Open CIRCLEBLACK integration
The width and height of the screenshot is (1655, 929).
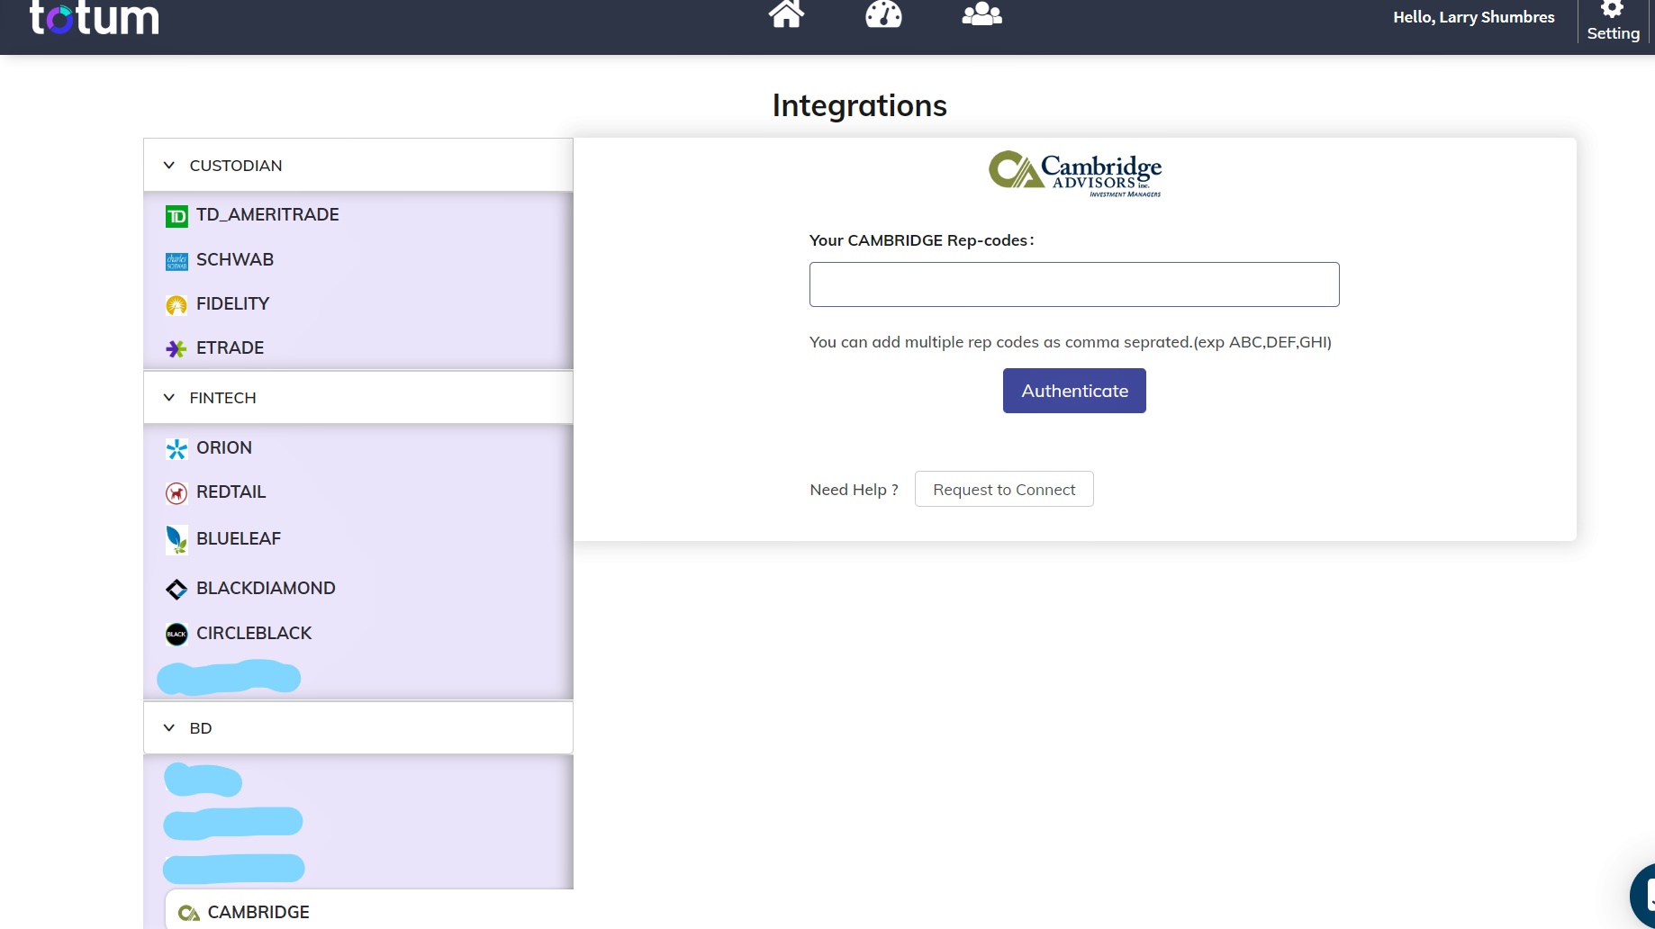pos(254,634)
